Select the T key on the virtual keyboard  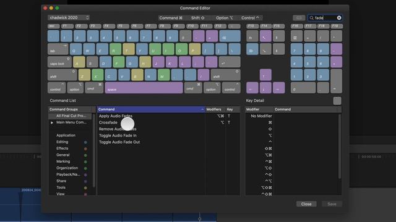pyautogui.click(x=129, y=49)
